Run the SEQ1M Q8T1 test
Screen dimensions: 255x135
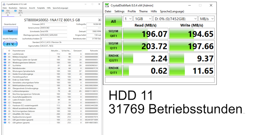[x=113, y=33]
